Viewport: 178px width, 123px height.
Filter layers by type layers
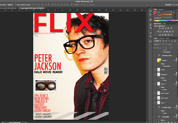coord(169,41)
